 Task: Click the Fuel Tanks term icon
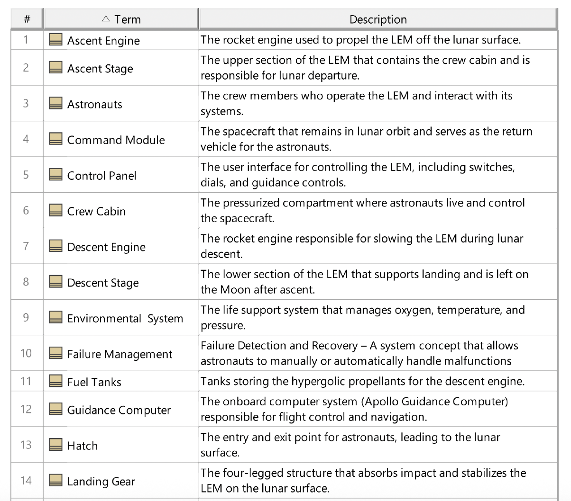click(x=55, y=382)
